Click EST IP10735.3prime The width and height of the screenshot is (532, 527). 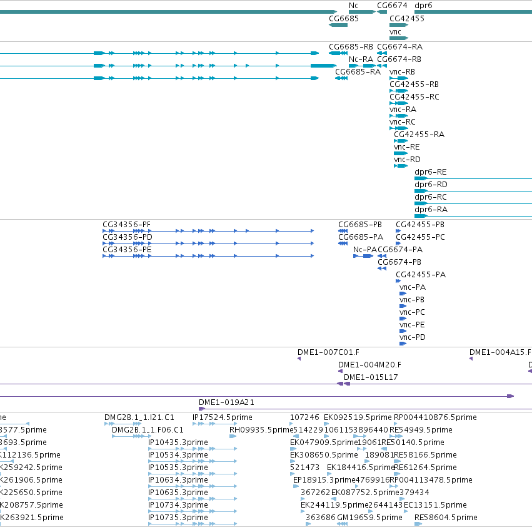pyautogui.click(x=178, y=518)
